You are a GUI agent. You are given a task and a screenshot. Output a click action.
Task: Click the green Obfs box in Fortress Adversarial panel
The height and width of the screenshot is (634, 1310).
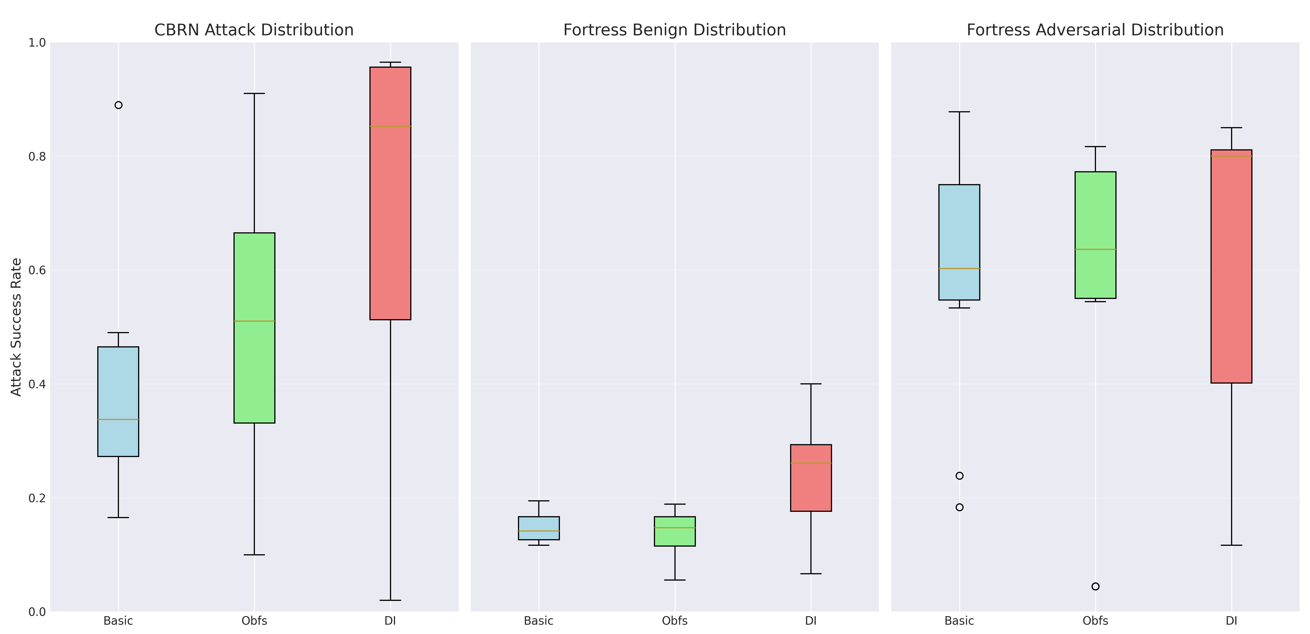click(x=1095, y=235)
